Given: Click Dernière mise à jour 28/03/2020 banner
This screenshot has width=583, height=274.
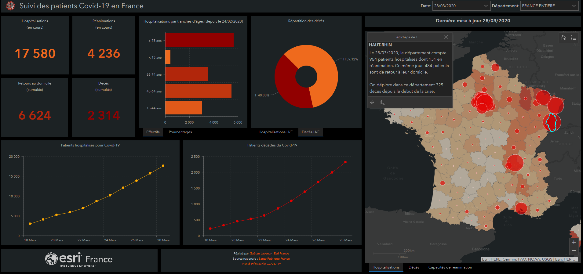Looking at the screenshot, I should 473,21.
